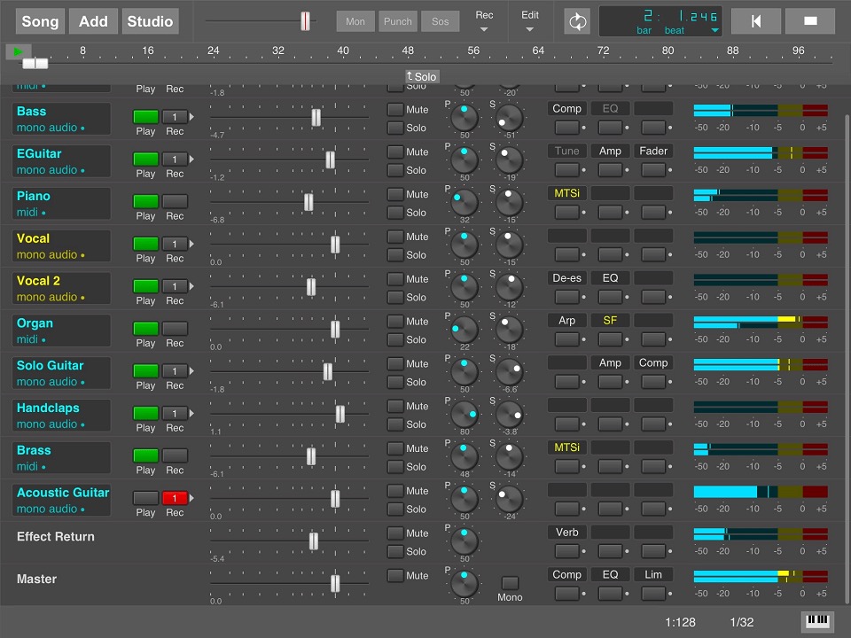Mute the Master channel
Screen dimensions: 851x638
coord(395,575)
